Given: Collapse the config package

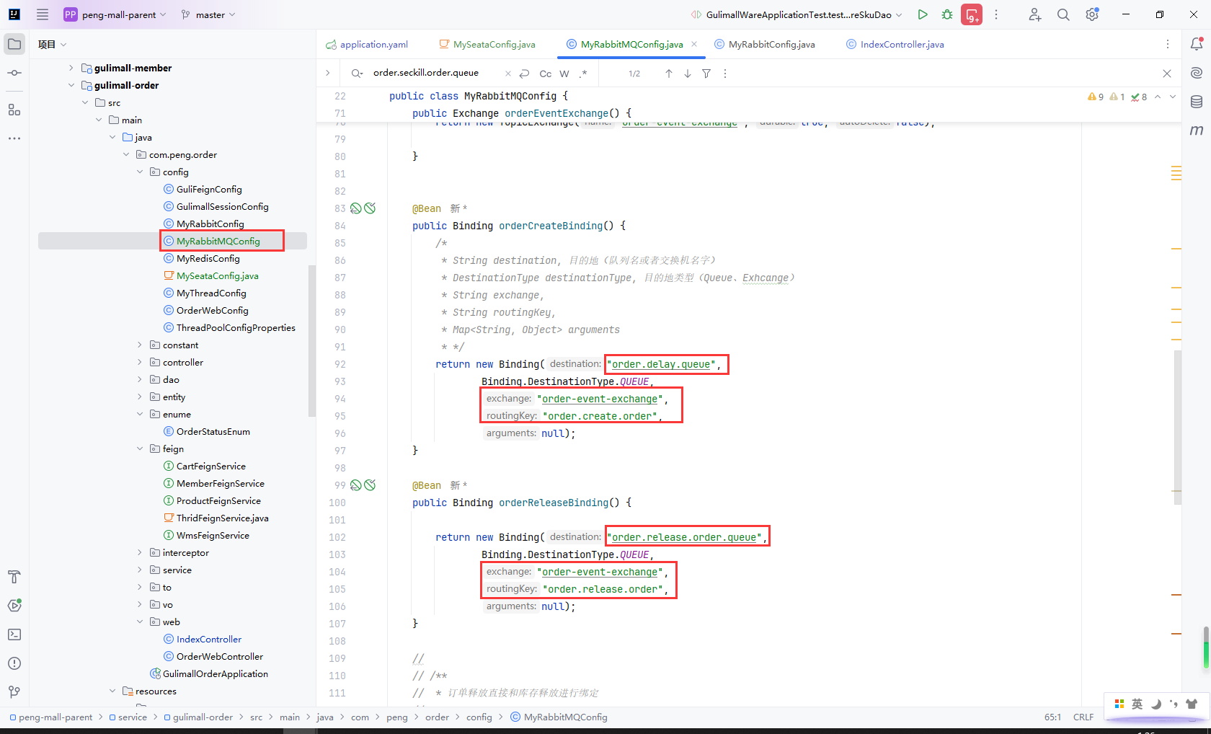Looking at the screenshot, I should pos(140,172).
